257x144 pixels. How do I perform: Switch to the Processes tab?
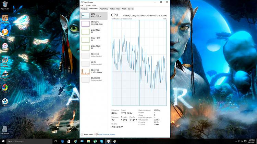tap(84, 9)
